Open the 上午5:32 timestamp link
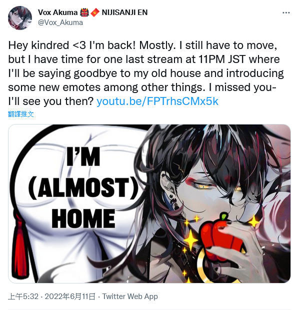Viewport: 299px width, 310px height. tap(23, 296)
